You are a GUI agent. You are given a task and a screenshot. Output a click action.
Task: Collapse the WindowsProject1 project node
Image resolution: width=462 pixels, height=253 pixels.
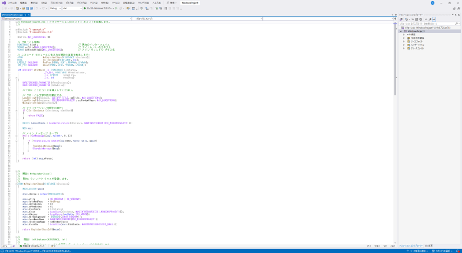coord(401,31)
